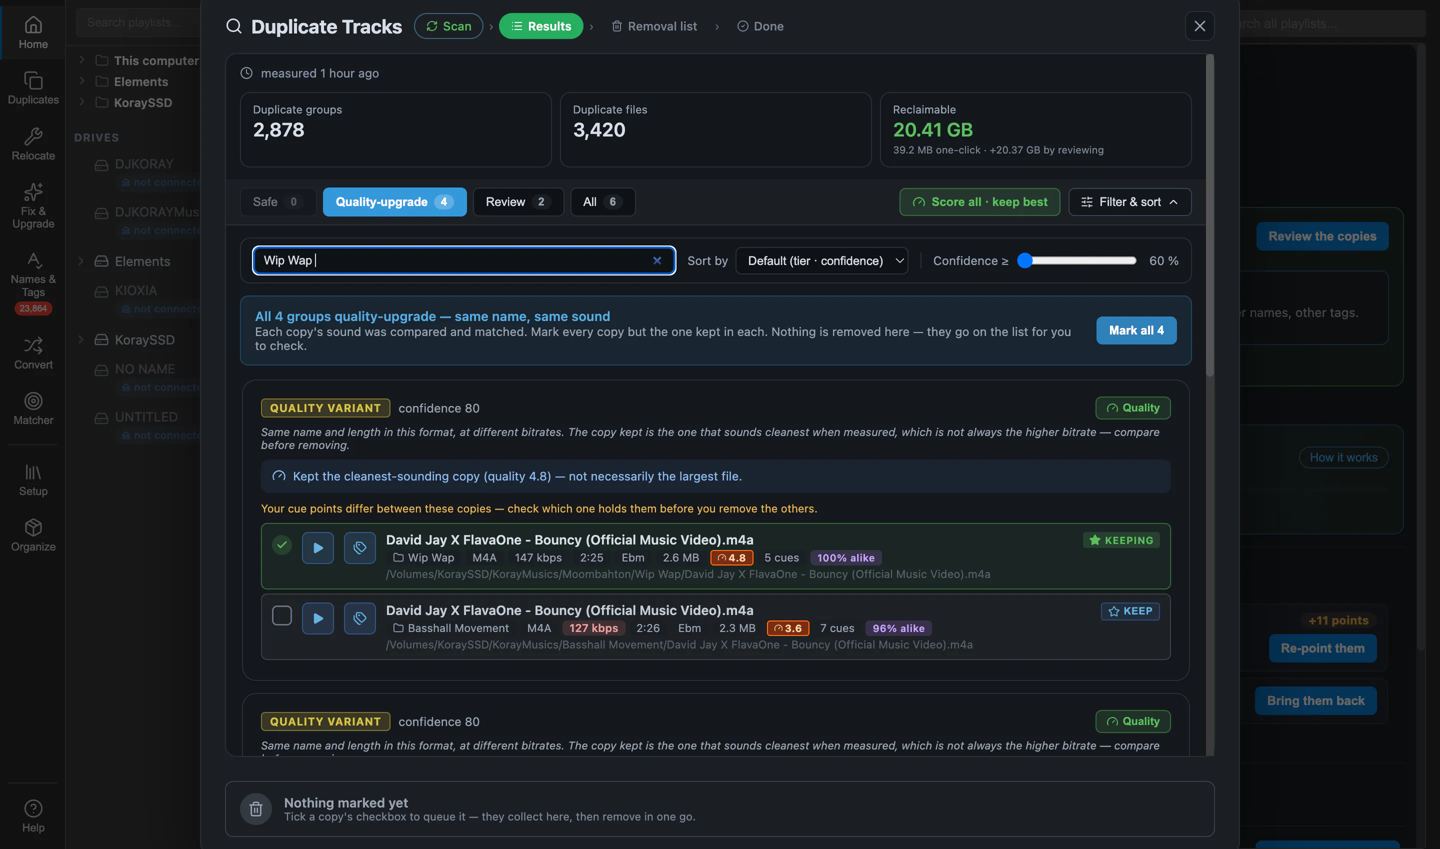Open tag editor for Wip Wap copy
Viewport: 1440px width, 849px height.
[x=360, y=548]
